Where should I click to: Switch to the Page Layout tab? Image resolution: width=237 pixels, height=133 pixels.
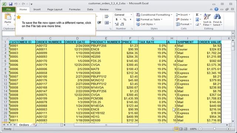[x=55, y=9]
